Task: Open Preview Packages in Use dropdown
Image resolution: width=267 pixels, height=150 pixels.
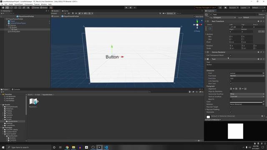Action: tap(206, 7)
